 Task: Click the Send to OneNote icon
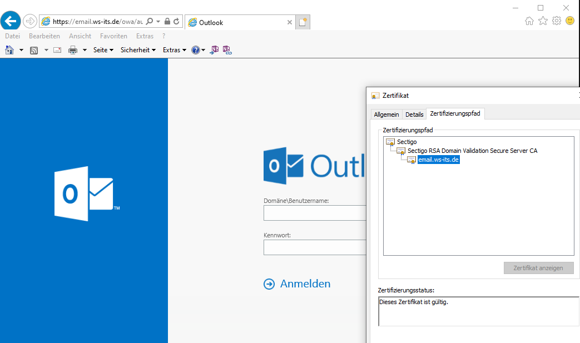[214, 50]
